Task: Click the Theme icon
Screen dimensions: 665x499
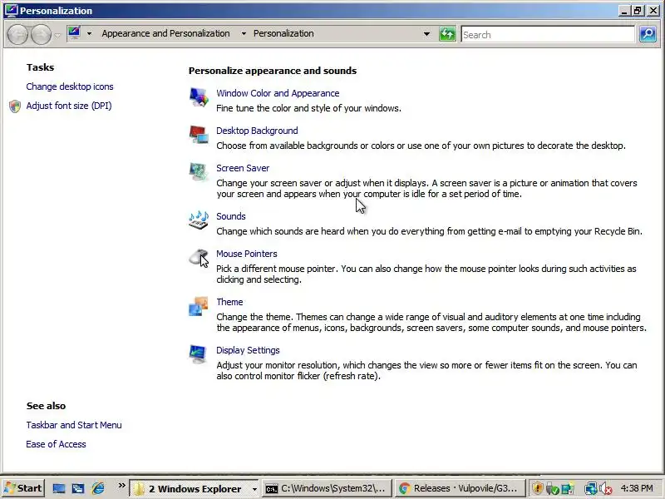Action: [199, 306]
